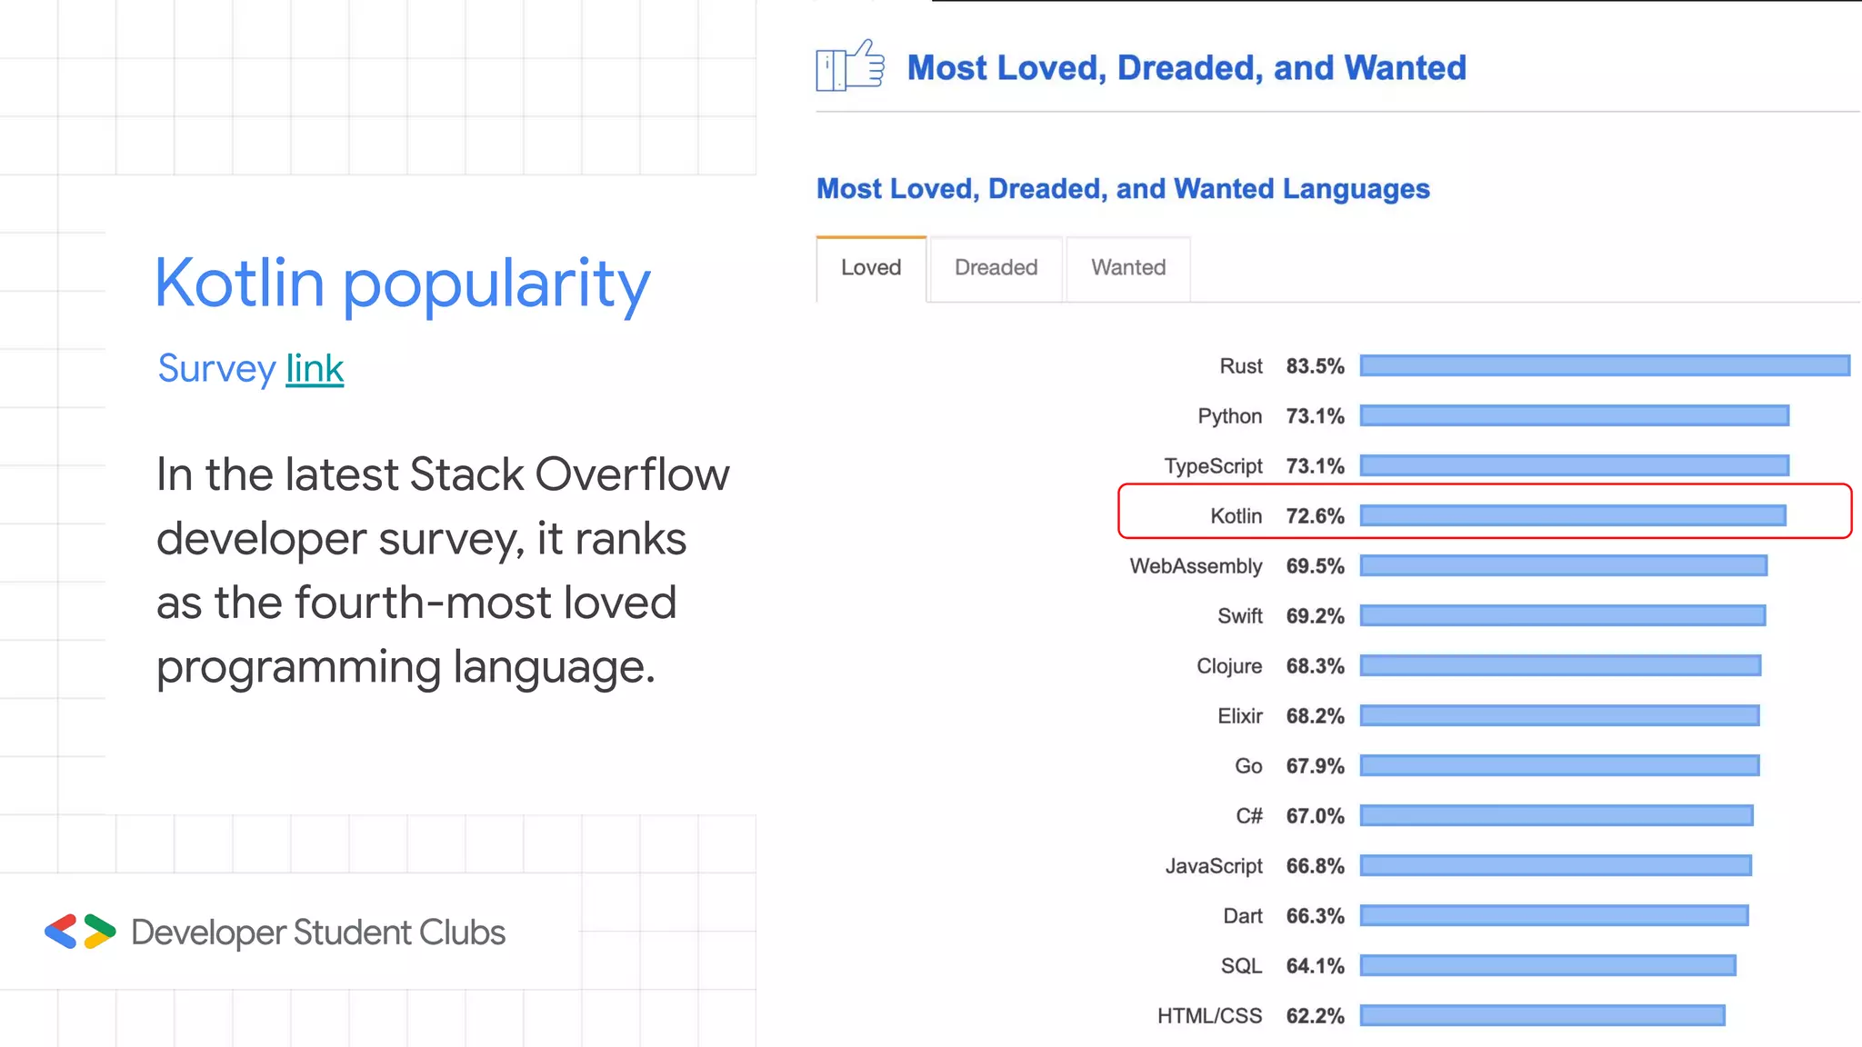Click the 'Python' label

(1230, 416)
